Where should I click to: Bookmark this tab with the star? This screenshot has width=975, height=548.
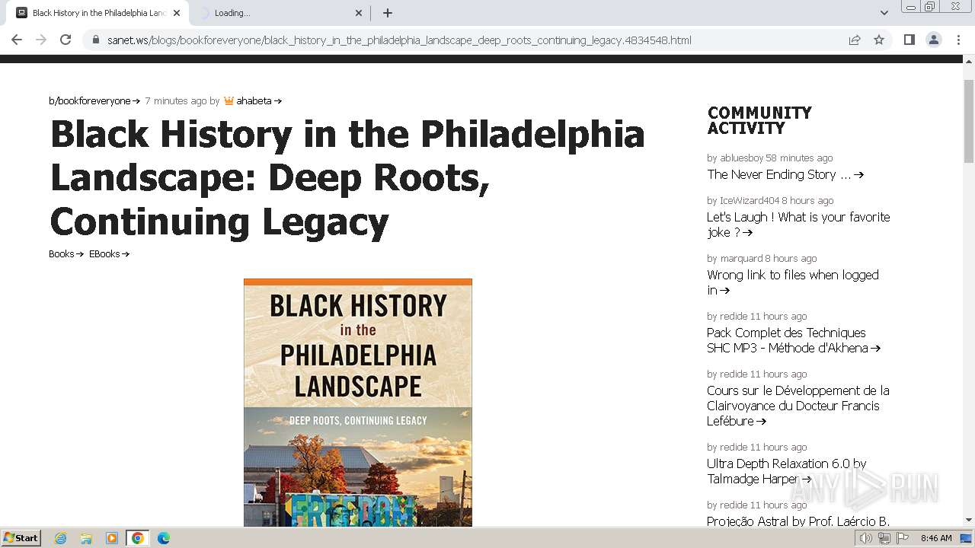(879, 40)
